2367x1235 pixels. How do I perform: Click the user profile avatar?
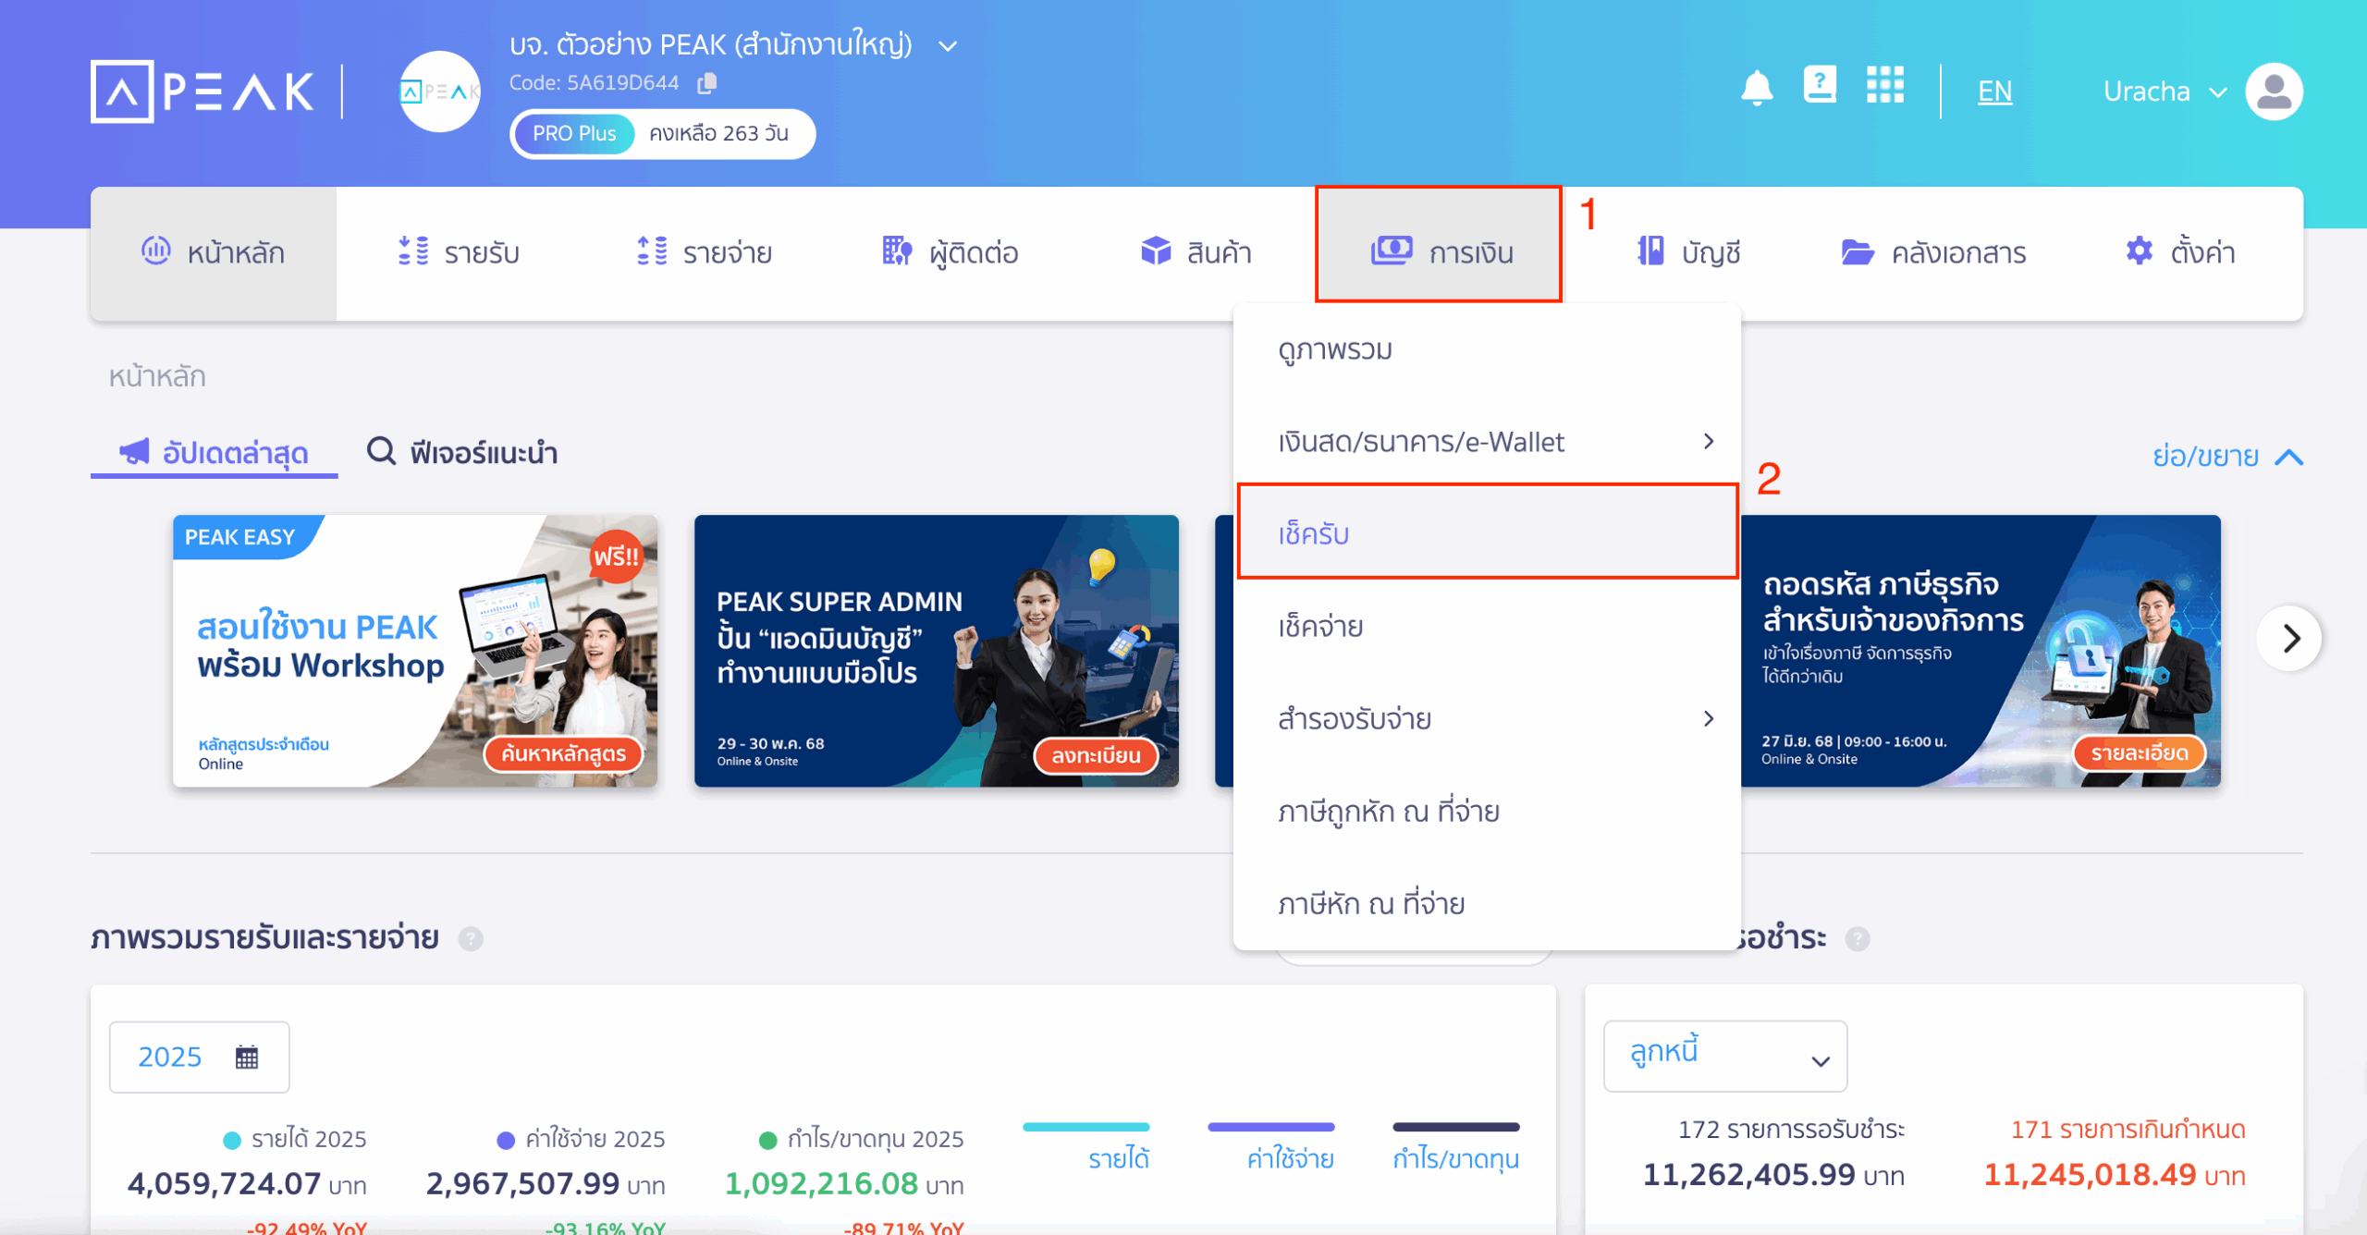click(x=2274, y=92)
